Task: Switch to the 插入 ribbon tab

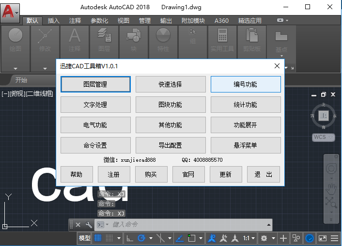Action: pyautogui.click(x=54, y=21)
